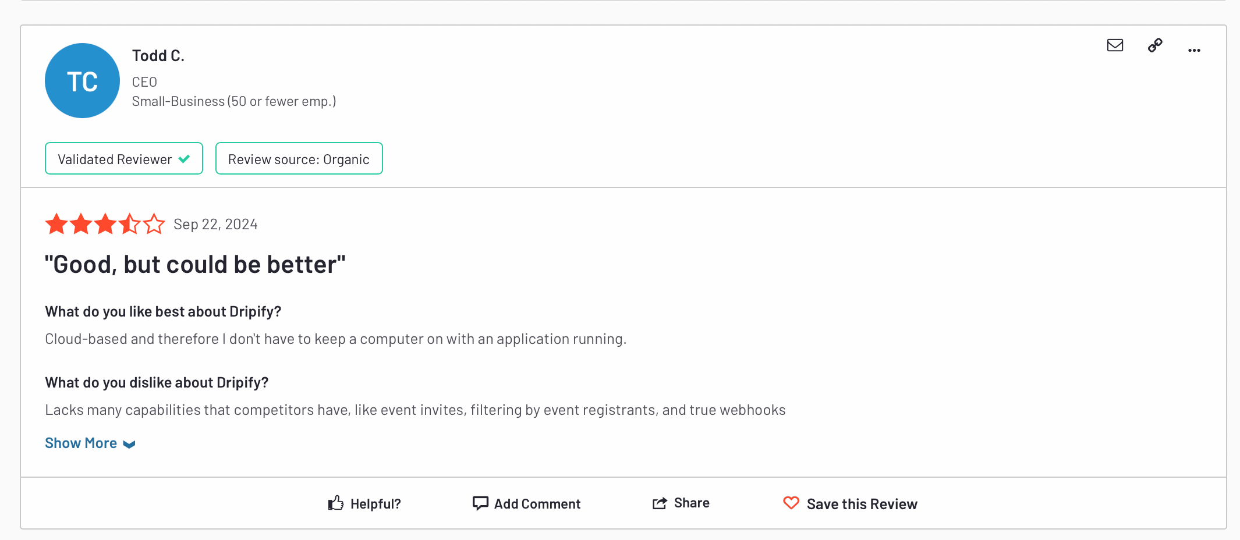The height and width of the screenshot is (540, 1240).
Task: Click the Helpful? label
Action: [375, 504]
